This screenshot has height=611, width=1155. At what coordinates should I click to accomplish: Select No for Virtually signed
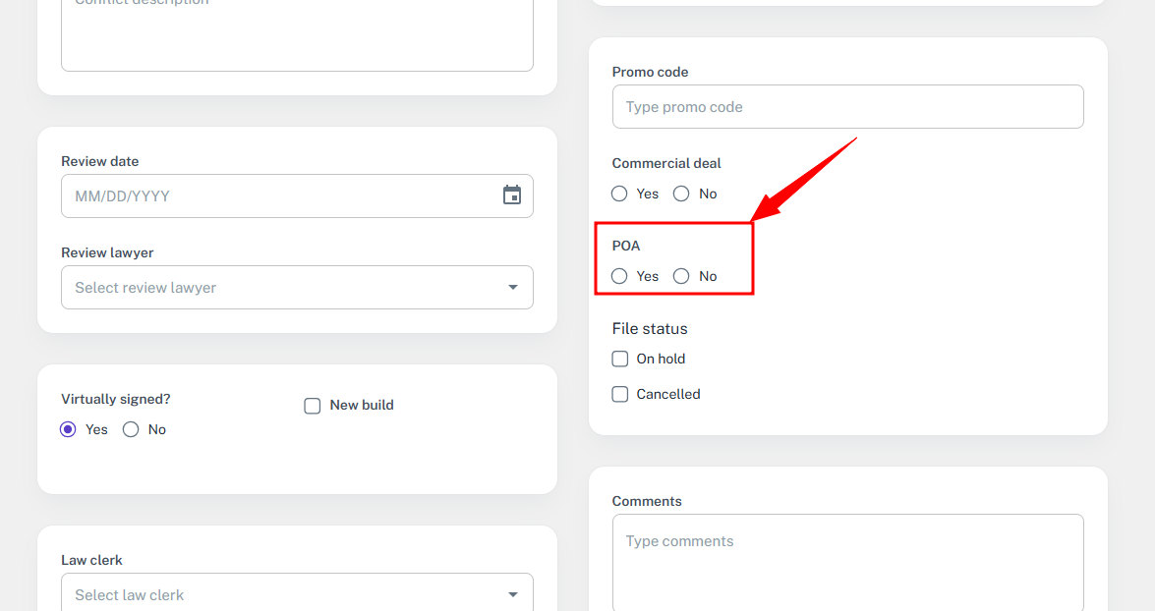click(131, 429)
